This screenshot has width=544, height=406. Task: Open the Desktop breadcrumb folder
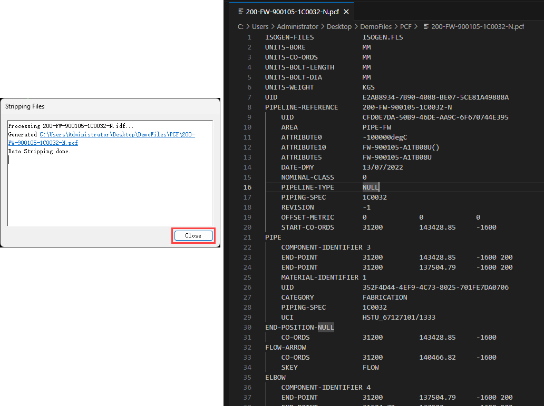point(339,26)
